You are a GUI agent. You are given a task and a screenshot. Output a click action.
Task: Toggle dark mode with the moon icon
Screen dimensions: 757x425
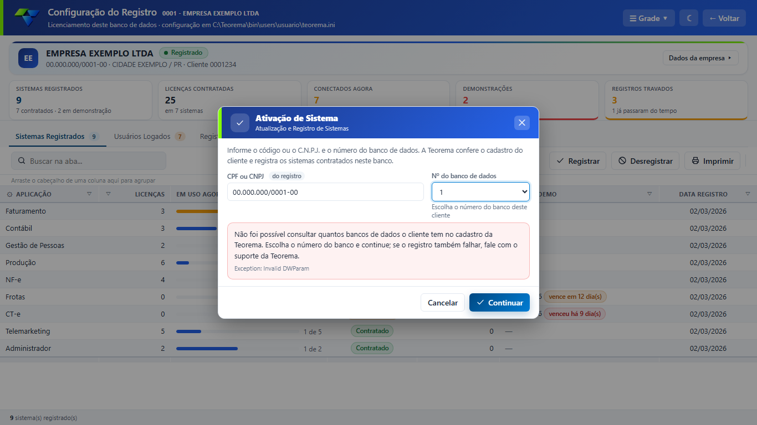tap(689, 18)
